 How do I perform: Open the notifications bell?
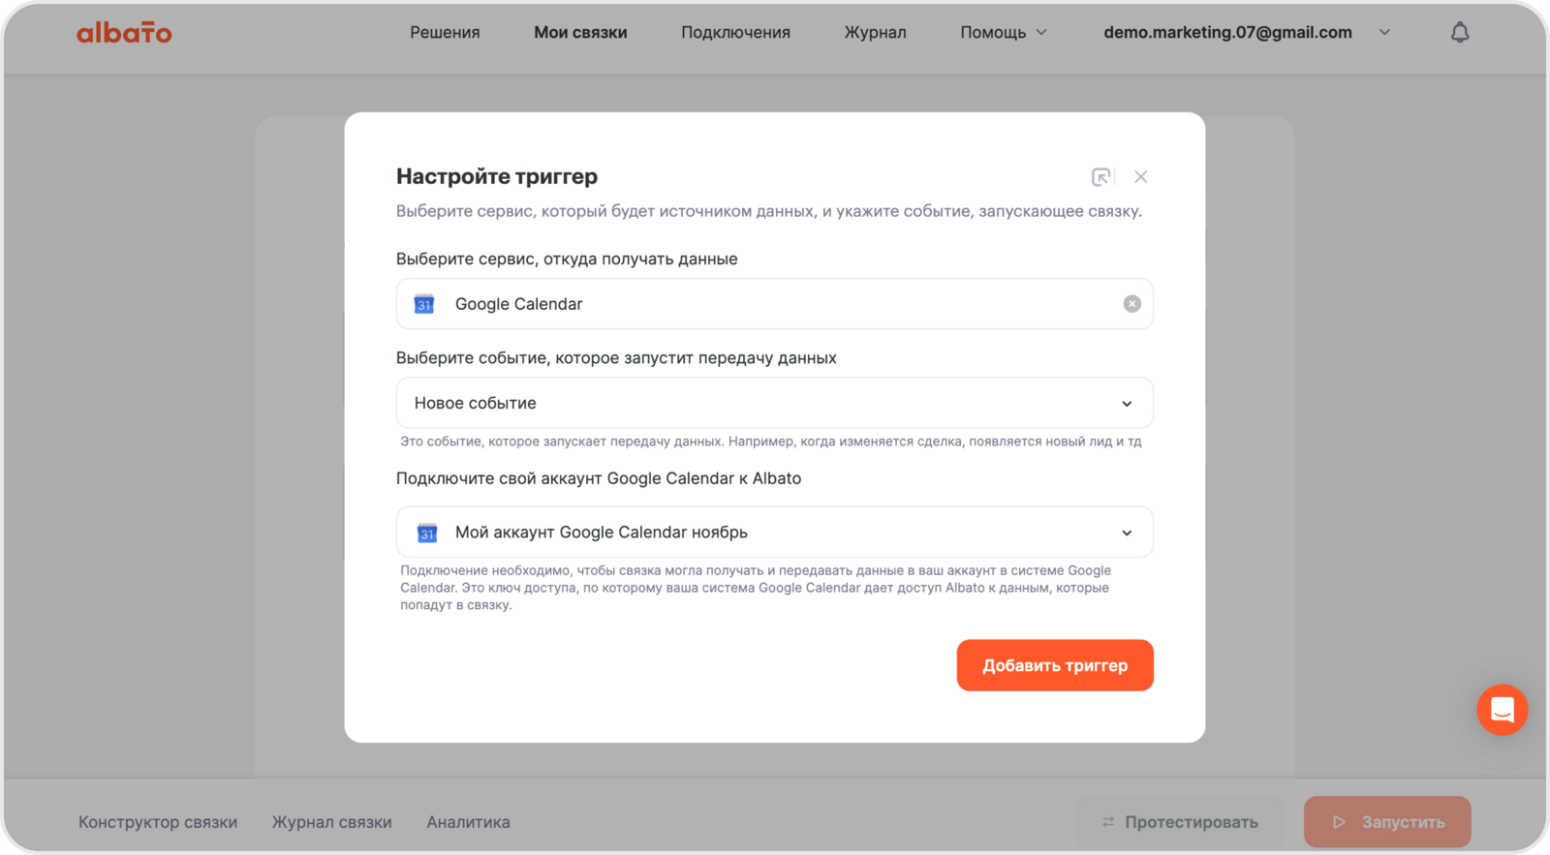point(1459,33)
